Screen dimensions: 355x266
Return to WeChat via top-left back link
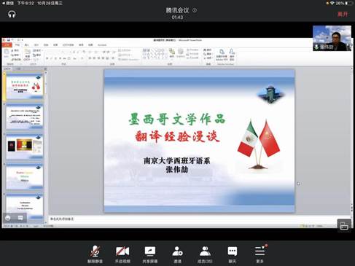[x=7, y=3]
